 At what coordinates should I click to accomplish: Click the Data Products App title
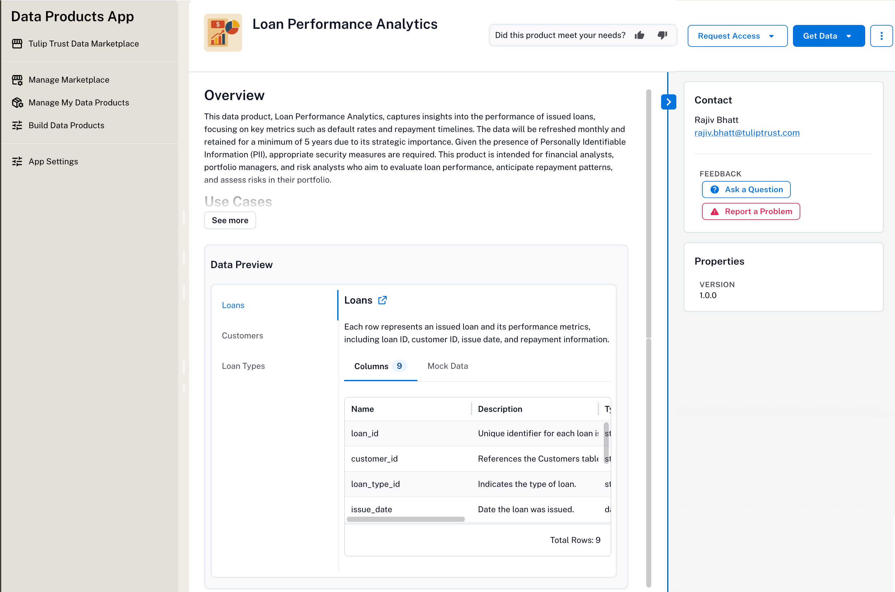[x=72, y=16]
